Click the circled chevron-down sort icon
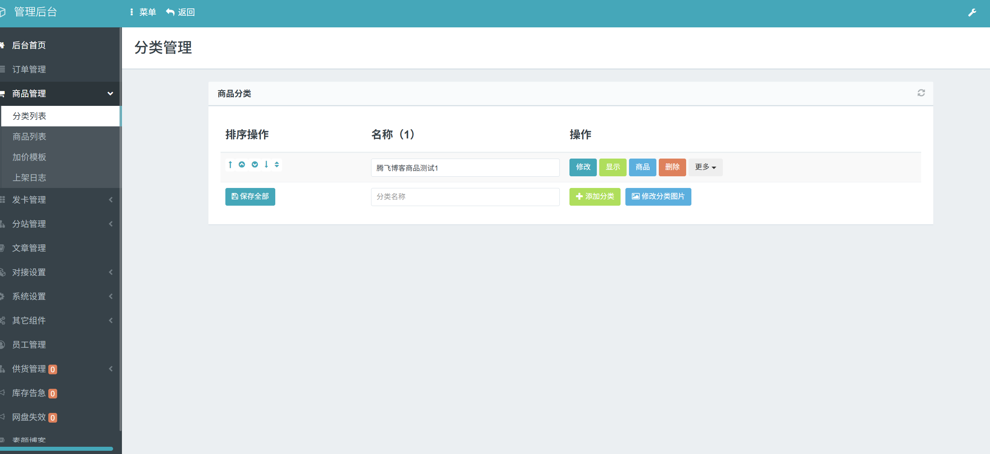The width and height of the screenshot is (990, 454). 255,165
